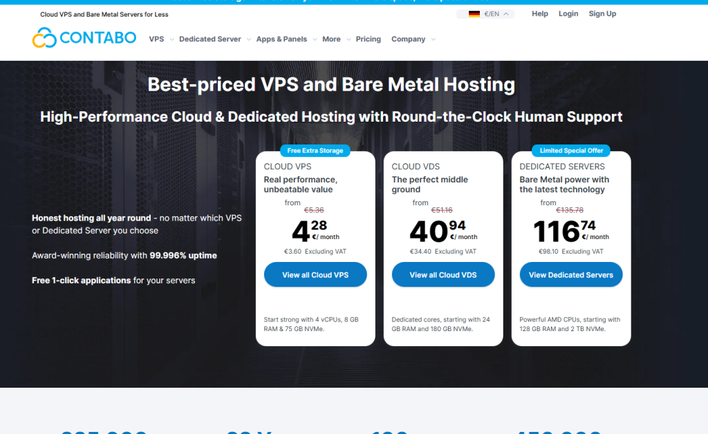Click Sign Up in the header

click(x=602, y=14)
